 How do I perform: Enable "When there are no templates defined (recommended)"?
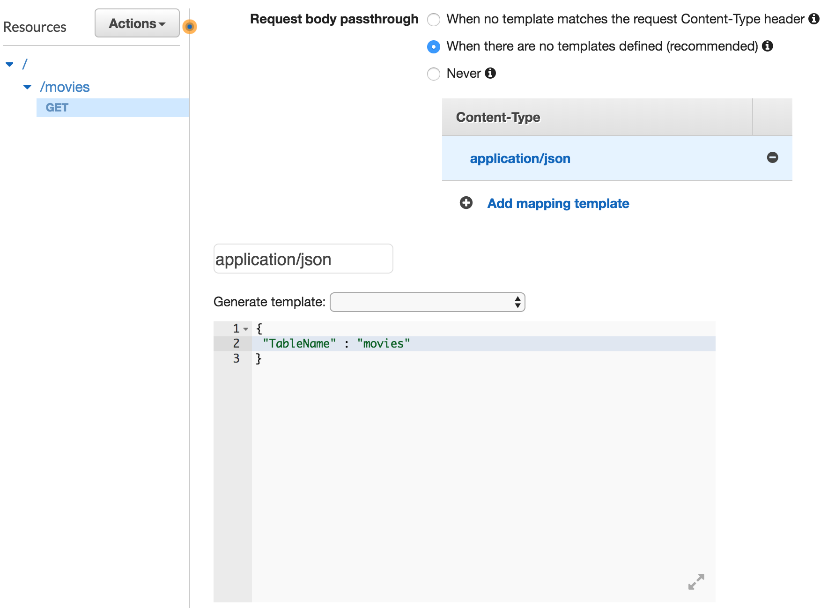coord(434,47)
